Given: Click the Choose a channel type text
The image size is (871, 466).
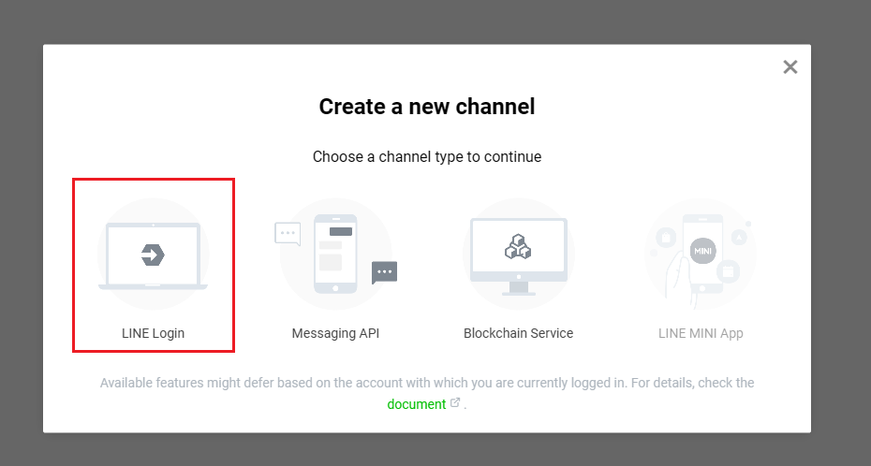Looking at the screenshot, I should tap(427, 157).
